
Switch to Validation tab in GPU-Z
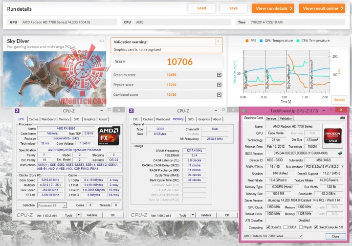pyautogui.click(x=286, y=118)
